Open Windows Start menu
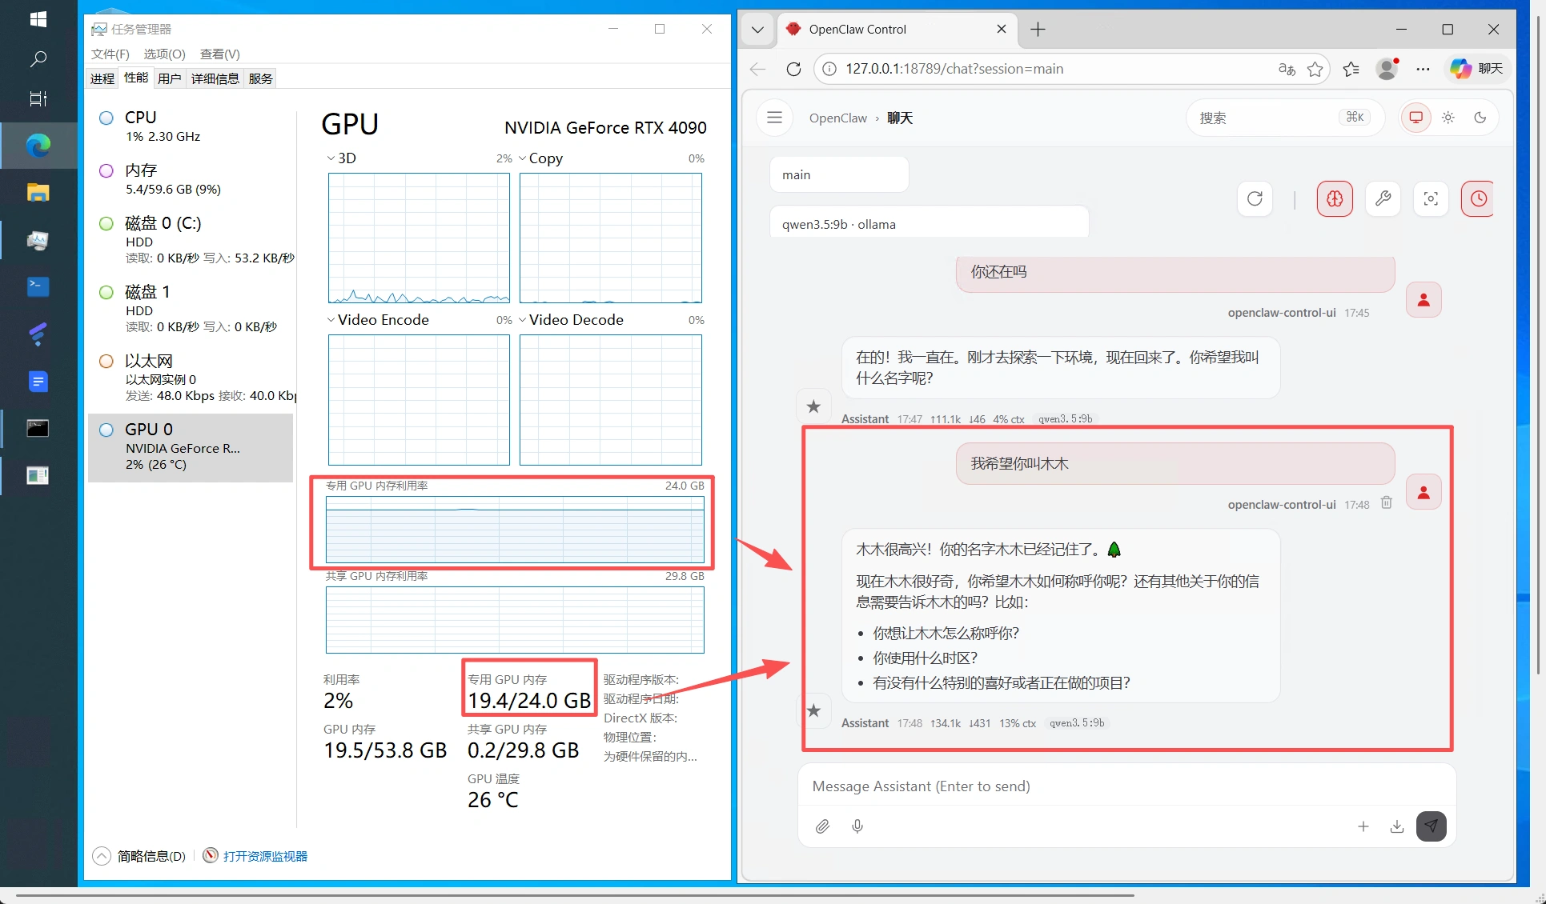Screen dimensions: 1546x904 38,19
